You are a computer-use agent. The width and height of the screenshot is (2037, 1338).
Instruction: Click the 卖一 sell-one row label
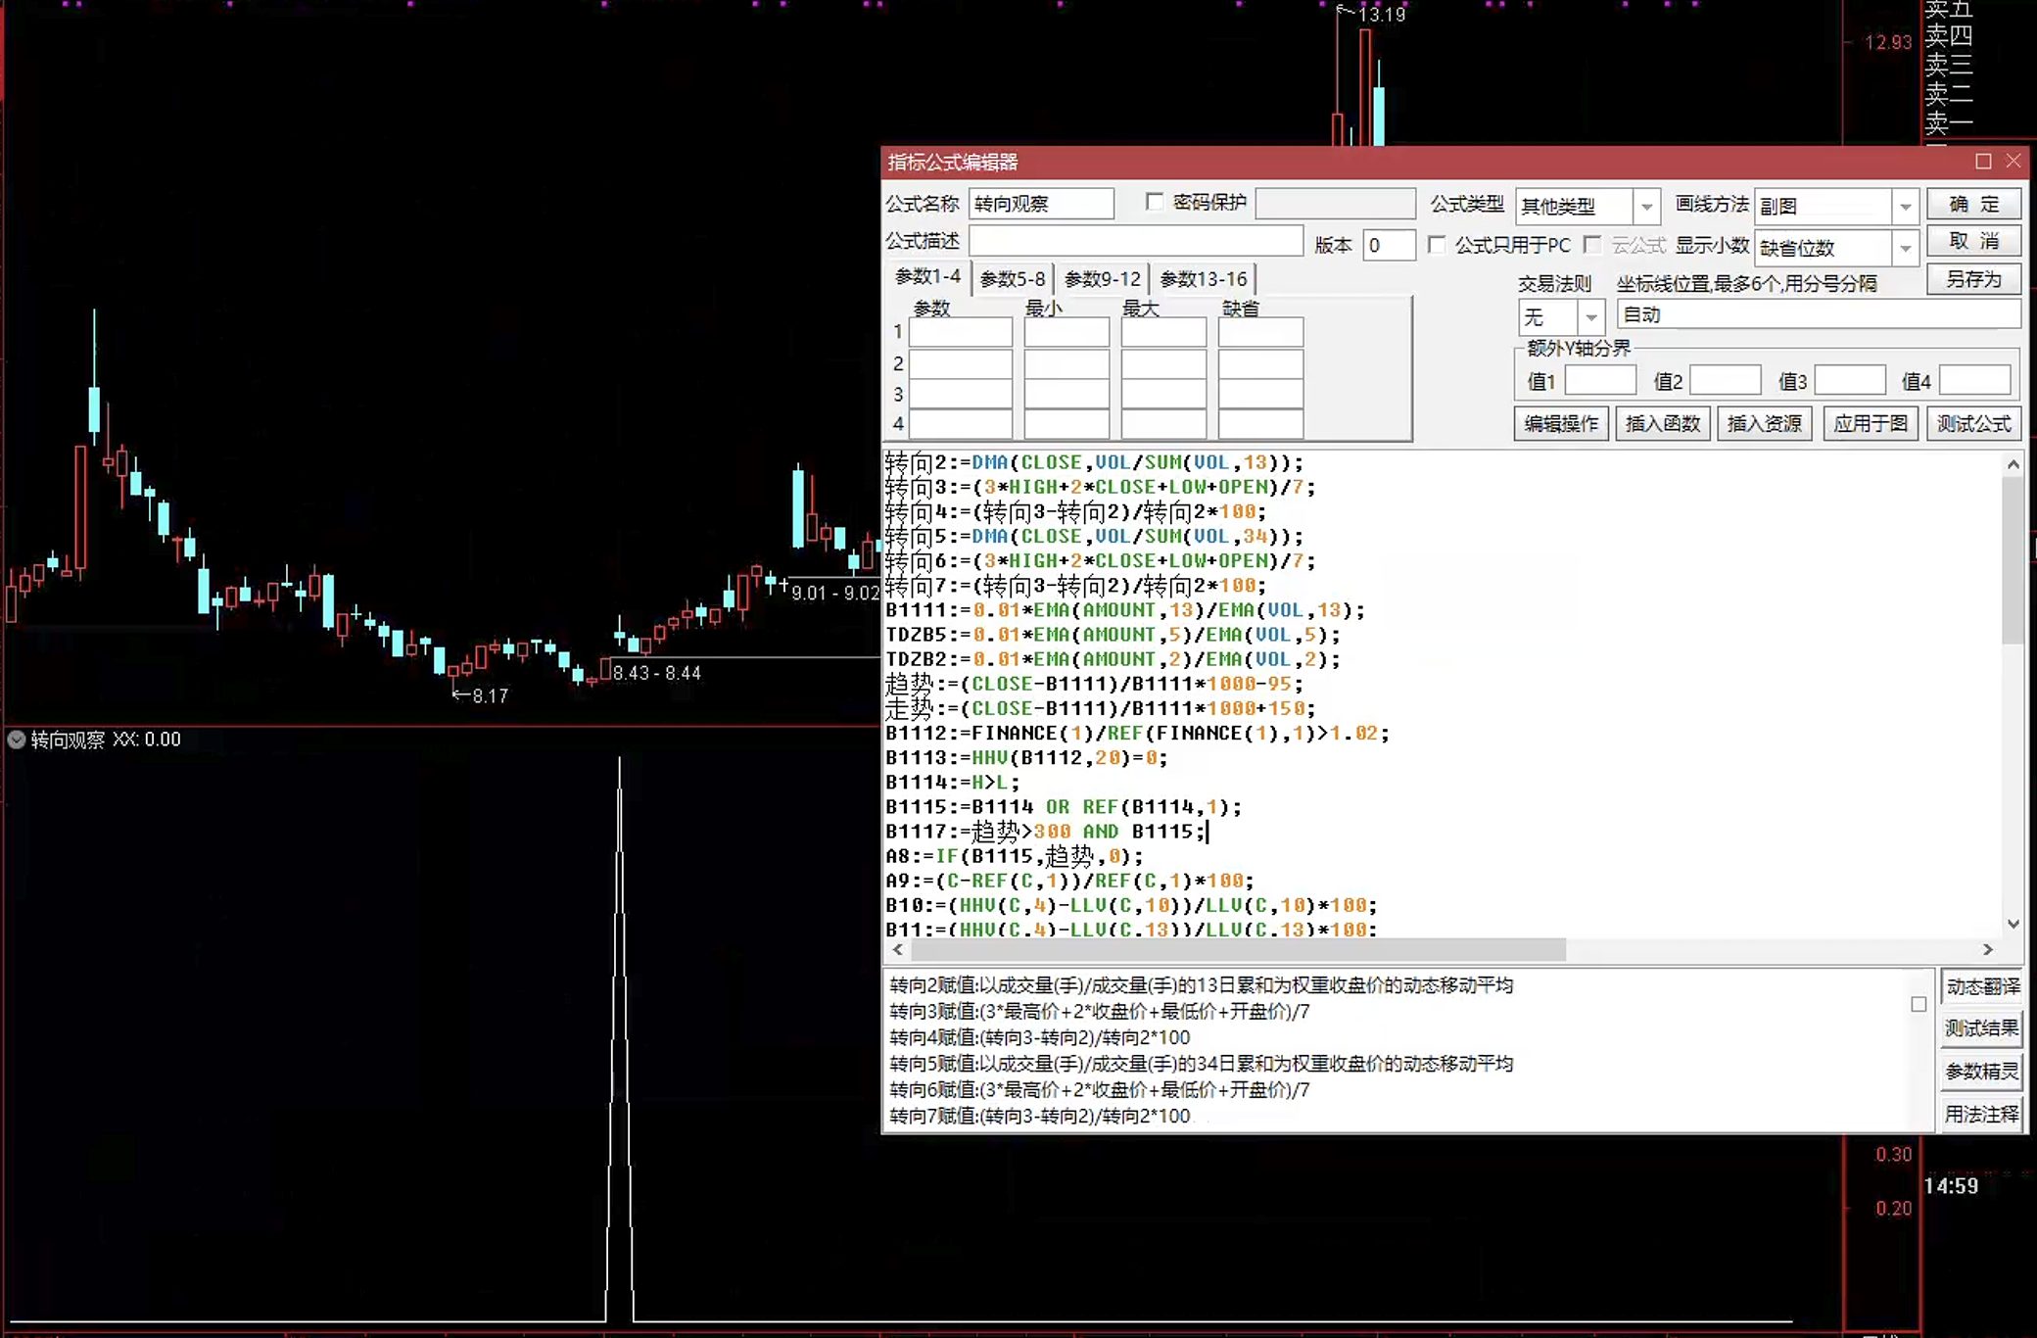[1949, 122]
